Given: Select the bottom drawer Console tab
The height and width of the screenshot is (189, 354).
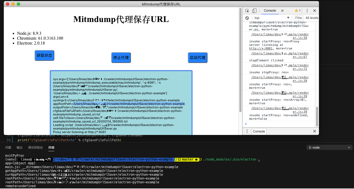Looking at the screenshot, I should (259, 131).
